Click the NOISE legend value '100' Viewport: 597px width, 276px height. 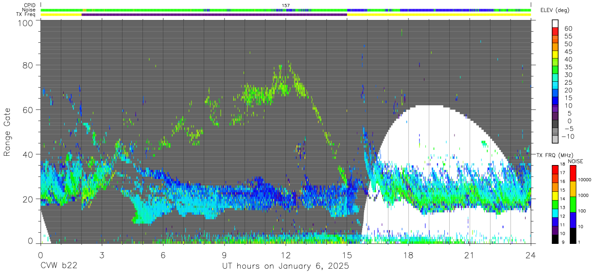click(x=582, y=211)
